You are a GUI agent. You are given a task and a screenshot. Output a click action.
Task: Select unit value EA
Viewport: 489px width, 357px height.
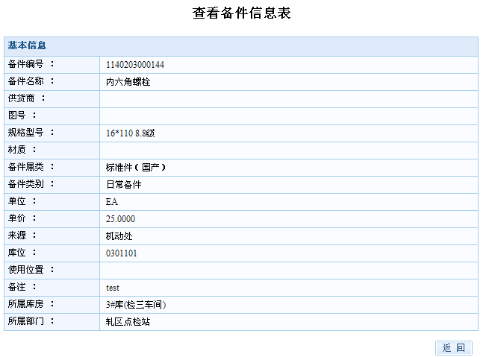[x=112, y=202]
